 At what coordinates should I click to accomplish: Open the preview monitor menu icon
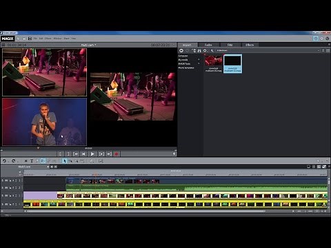(3, 45)
